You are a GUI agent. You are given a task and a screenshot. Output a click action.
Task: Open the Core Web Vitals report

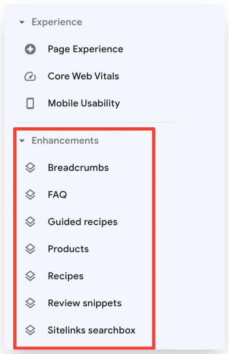(83, 76)
